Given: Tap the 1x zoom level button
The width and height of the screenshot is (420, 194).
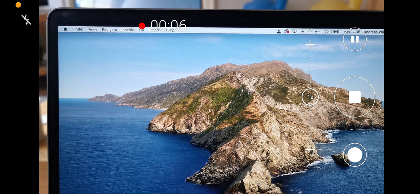Looking at the screenshot, I should [x=310, y=97].
